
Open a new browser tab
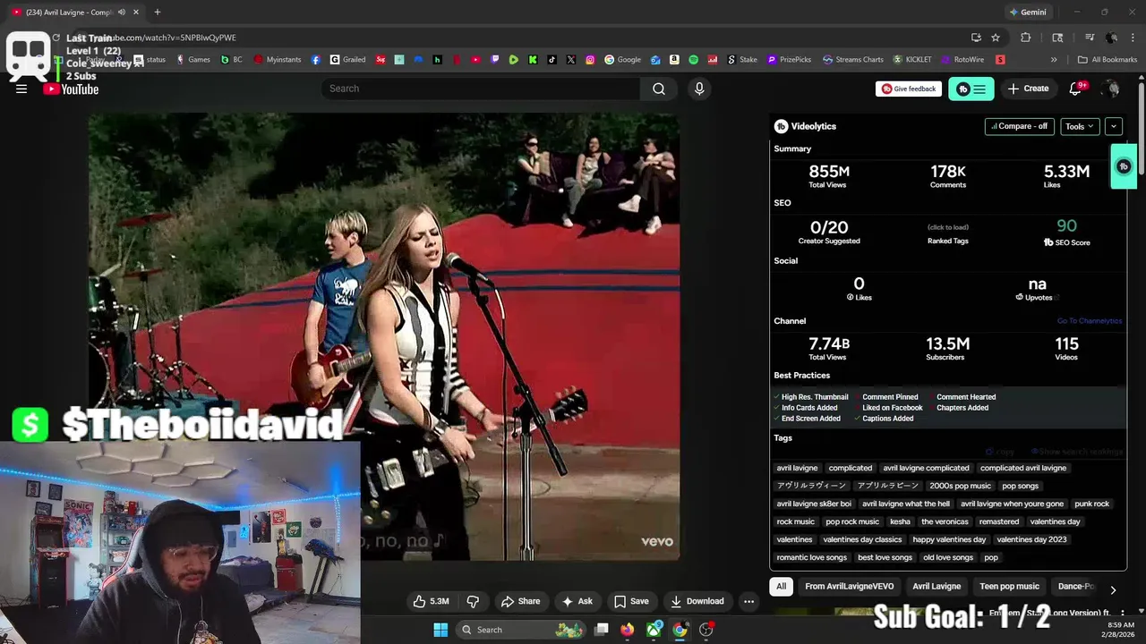pyautogui.click(x=157, y=12)
